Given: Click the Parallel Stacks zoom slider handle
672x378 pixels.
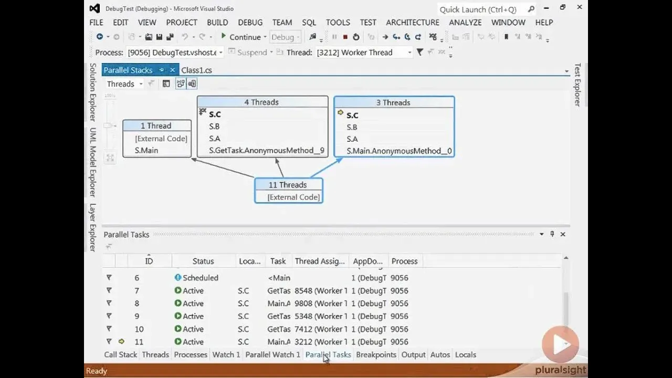Looking at the screenshot, I should point(109,125).
